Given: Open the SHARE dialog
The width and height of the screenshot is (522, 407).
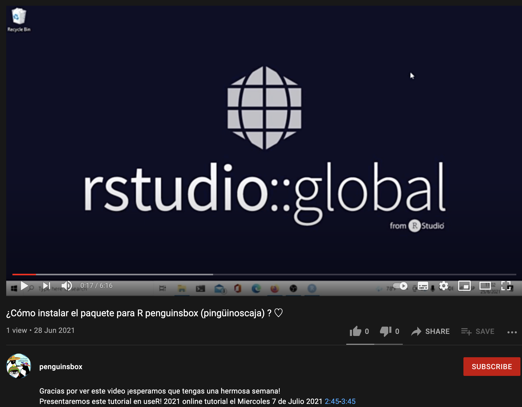Looking at the screenshot, I should pyautogui.click(x=431, y=331).
